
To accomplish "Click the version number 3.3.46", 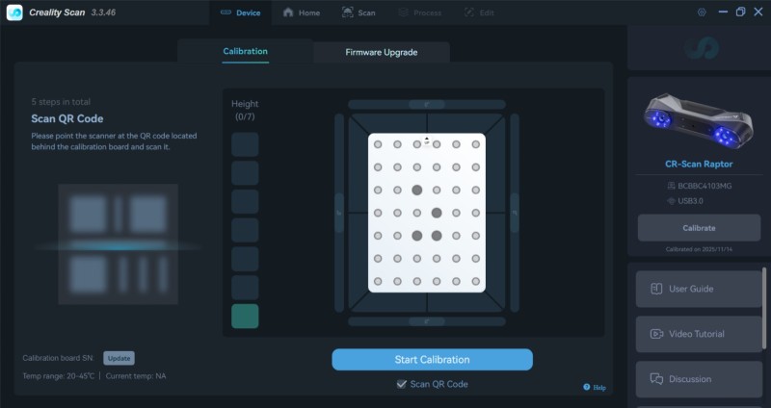I will tap(103, 13).
